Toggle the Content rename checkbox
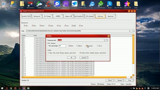Screen dimensions: 160x90 click(86, 46)
